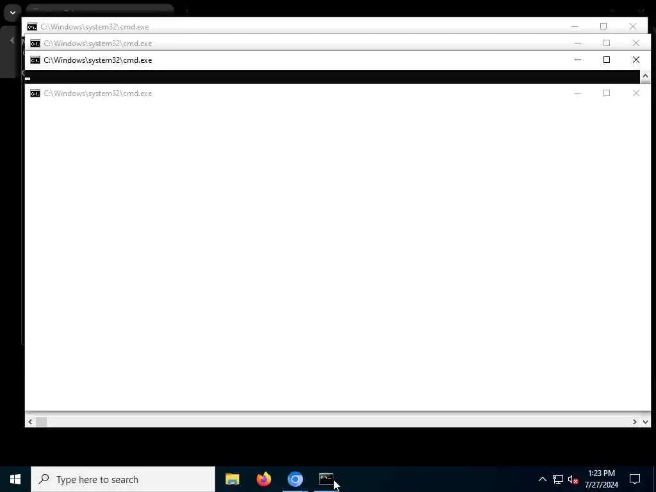Viewport: 656px width, 492px height.
Task: Open the Action Center notification icon
Action: (635, 479)
